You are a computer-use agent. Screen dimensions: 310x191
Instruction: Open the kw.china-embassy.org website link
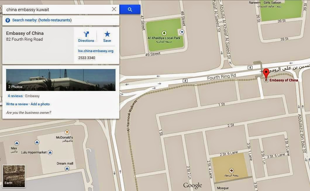pos(96,51)
